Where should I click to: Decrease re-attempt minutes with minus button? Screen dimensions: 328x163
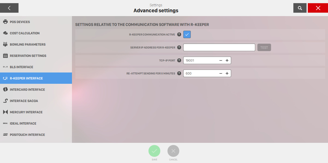221,73
